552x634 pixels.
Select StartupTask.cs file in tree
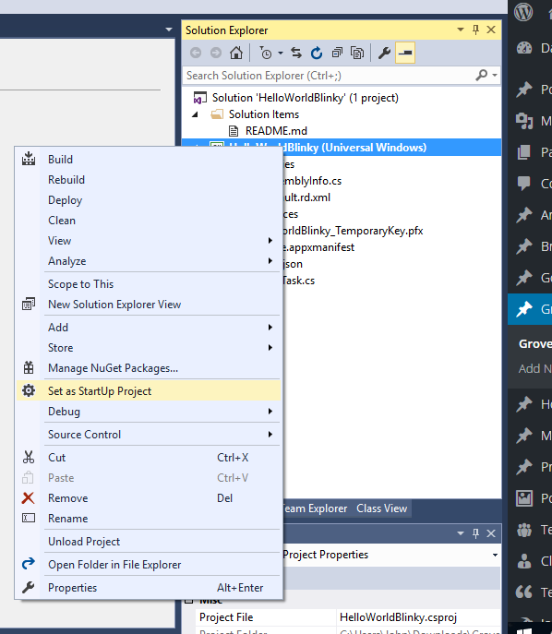point(298,281)
